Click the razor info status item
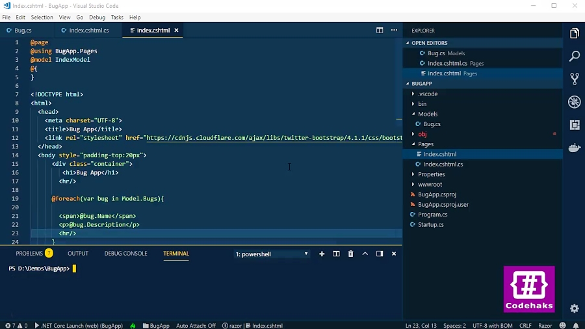The width and height of the screenshot is (585, 329). click(x=231, y=325)
